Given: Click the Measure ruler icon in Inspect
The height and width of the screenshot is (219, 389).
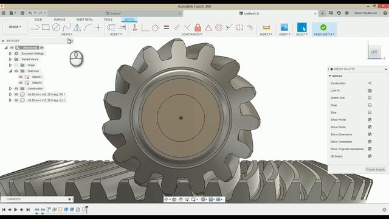Looking at the screenshot, I should (266, 27).
